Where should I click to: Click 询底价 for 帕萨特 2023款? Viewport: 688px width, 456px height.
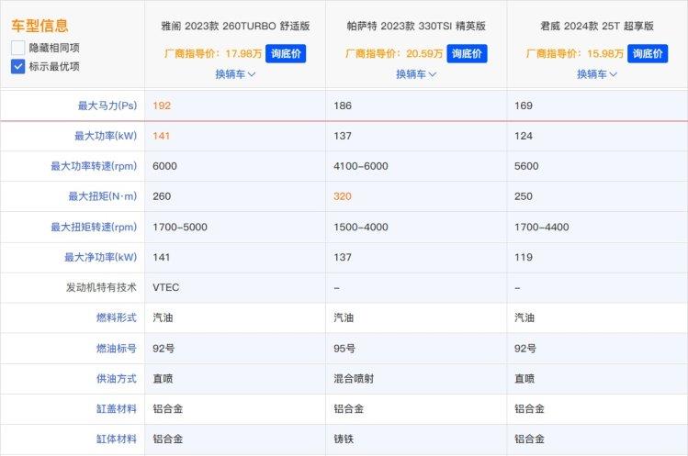[467, 53]
